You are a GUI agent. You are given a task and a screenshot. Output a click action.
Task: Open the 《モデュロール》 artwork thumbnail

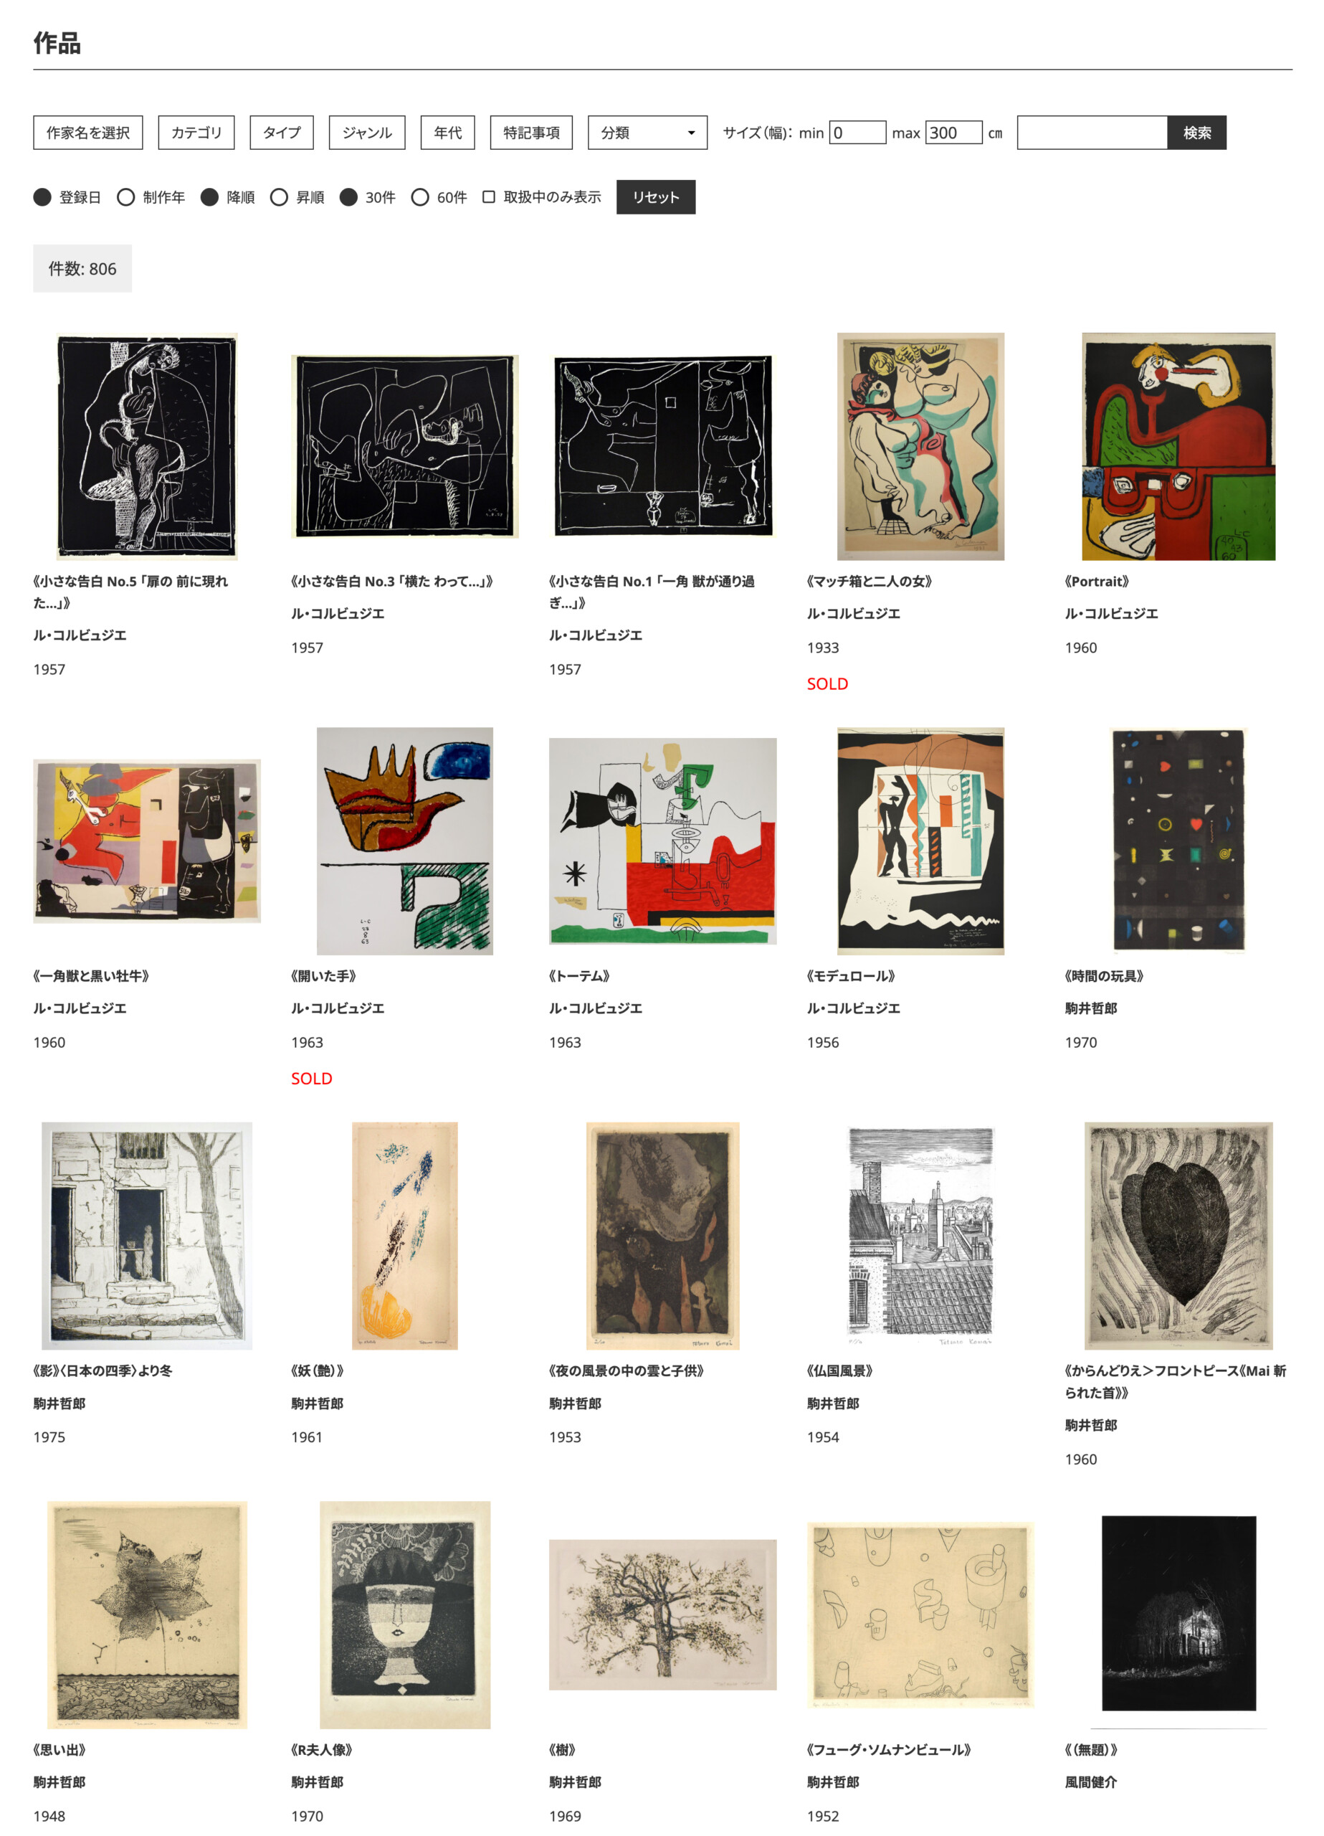click(x=920, y=841)
